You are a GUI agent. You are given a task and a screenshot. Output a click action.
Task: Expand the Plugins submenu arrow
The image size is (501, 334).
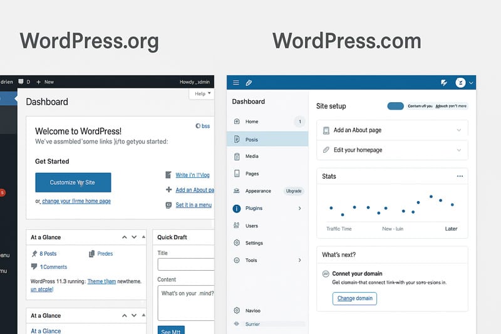click(x=300, y=209)
